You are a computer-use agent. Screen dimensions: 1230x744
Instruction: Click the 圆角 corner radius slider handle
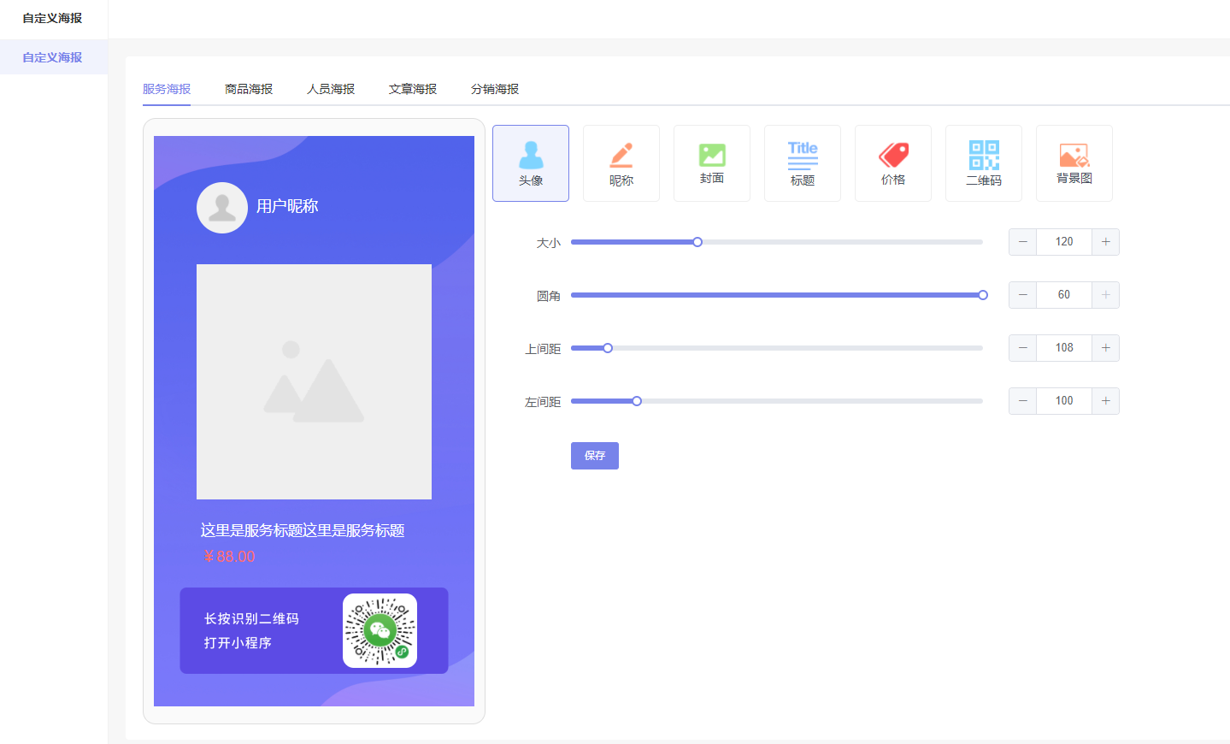(983, 295)
